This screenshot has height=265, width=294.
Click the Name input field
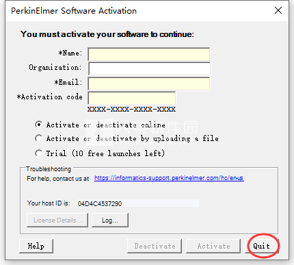149,54
